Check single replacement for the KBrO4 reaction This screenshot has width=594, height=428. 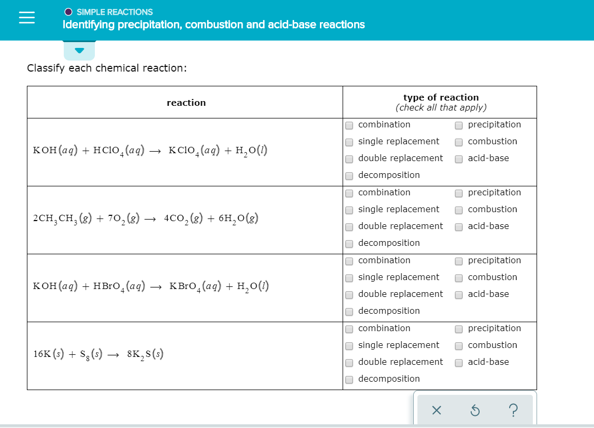(349, 278)
